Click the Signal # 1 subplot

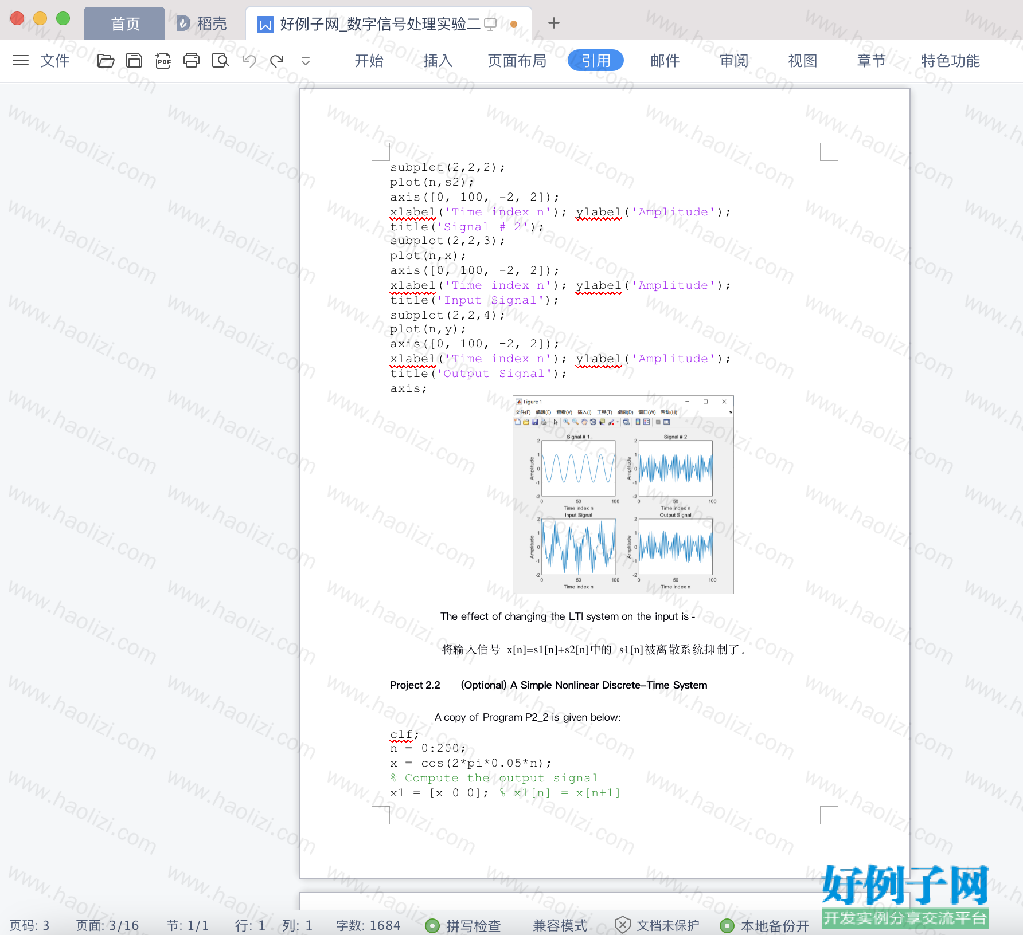(x=578, y=467)
